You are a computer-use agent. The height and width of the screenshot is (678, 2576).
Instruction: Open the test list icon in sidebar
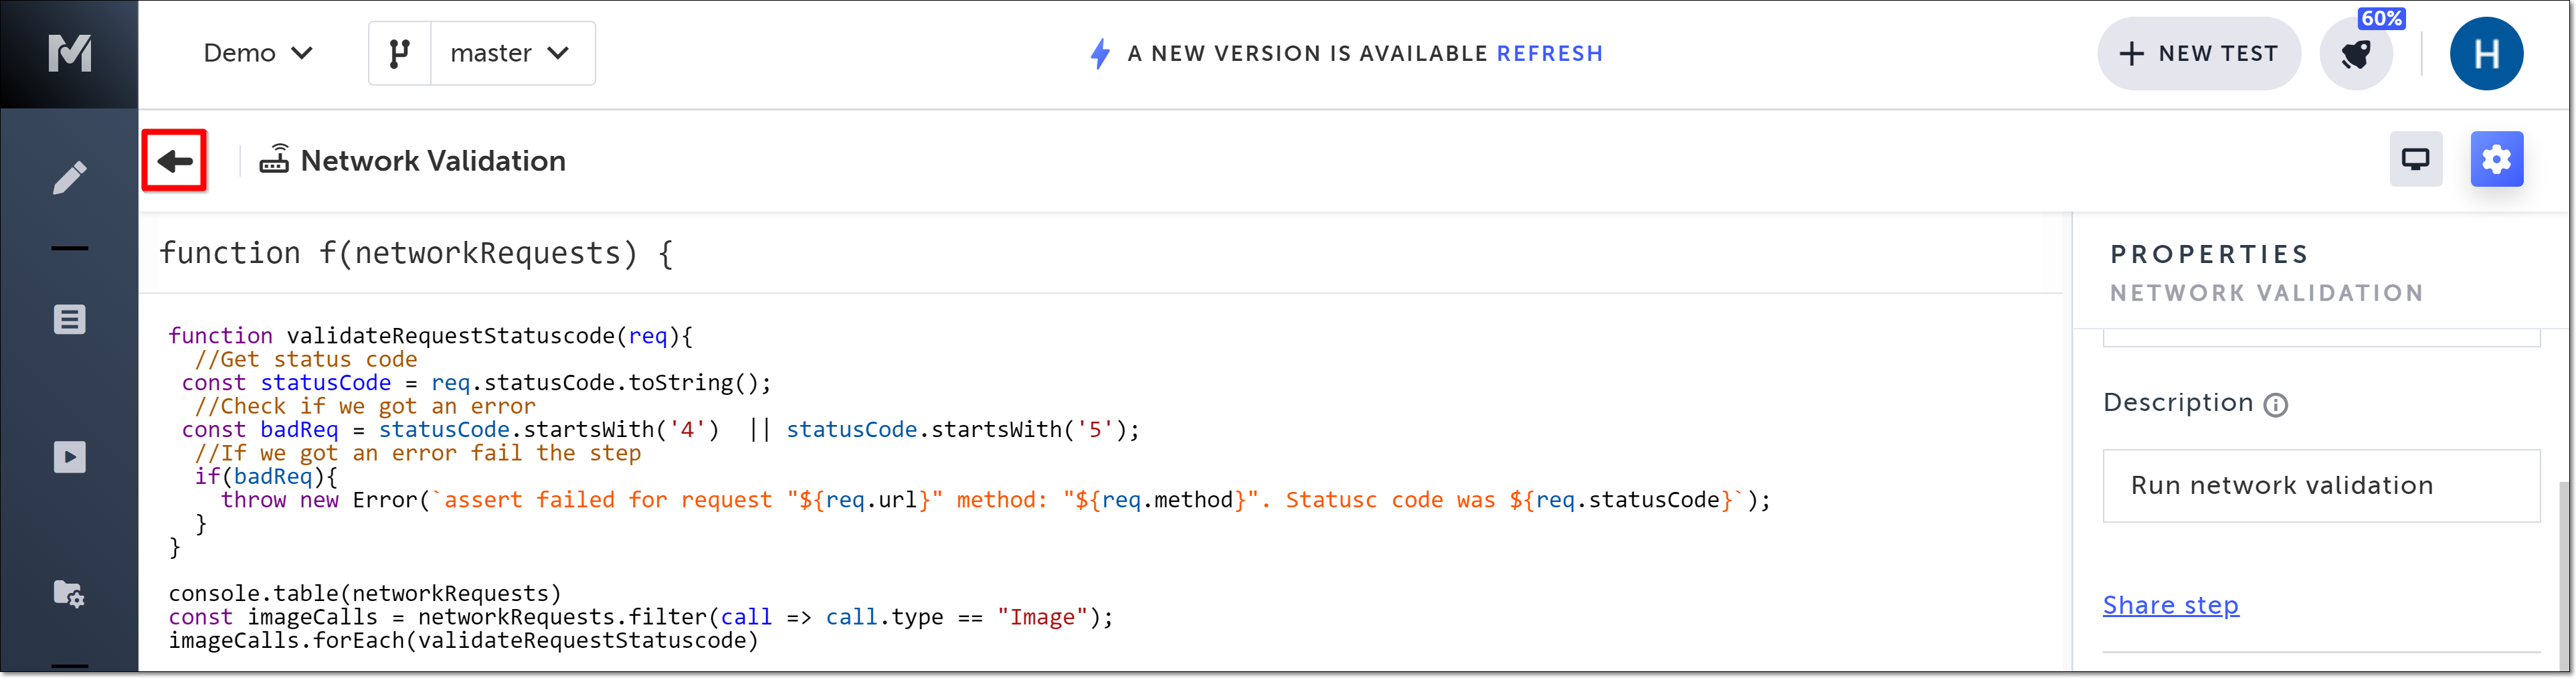coord(69,320)
